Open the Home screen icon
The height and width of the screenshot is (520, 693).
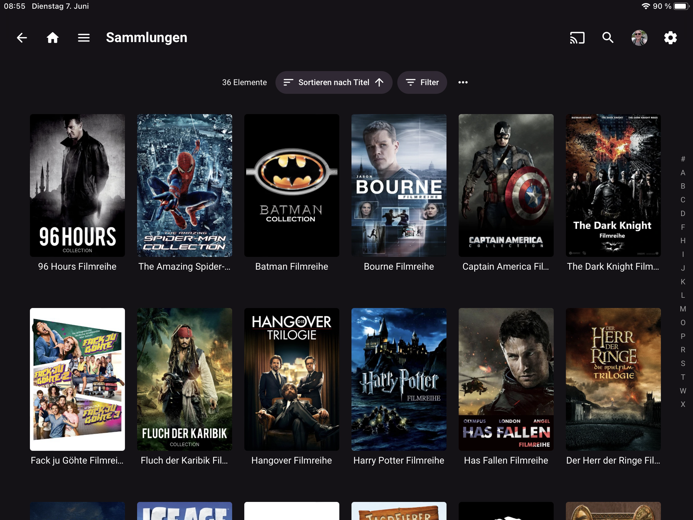pos(53,38)
